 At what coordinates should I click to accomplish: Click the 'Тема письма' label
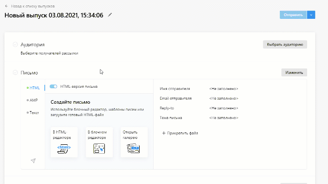click(171, 118)
